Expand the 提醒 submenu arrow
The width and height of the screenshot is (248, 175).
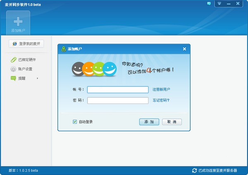point(38,78)
